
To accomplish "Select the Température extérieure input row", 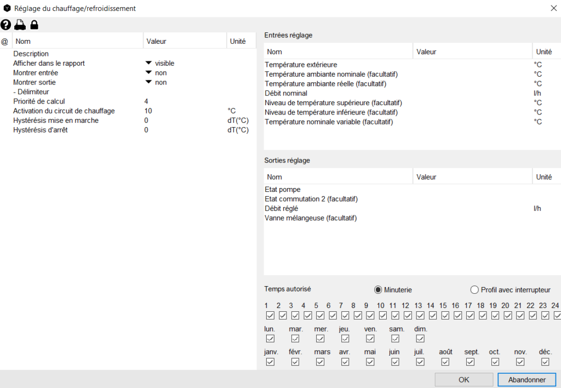I will click(301, 65).
